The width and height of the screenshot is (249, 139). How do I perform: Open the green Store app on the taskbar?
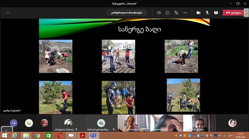click(x=49, y=135)
